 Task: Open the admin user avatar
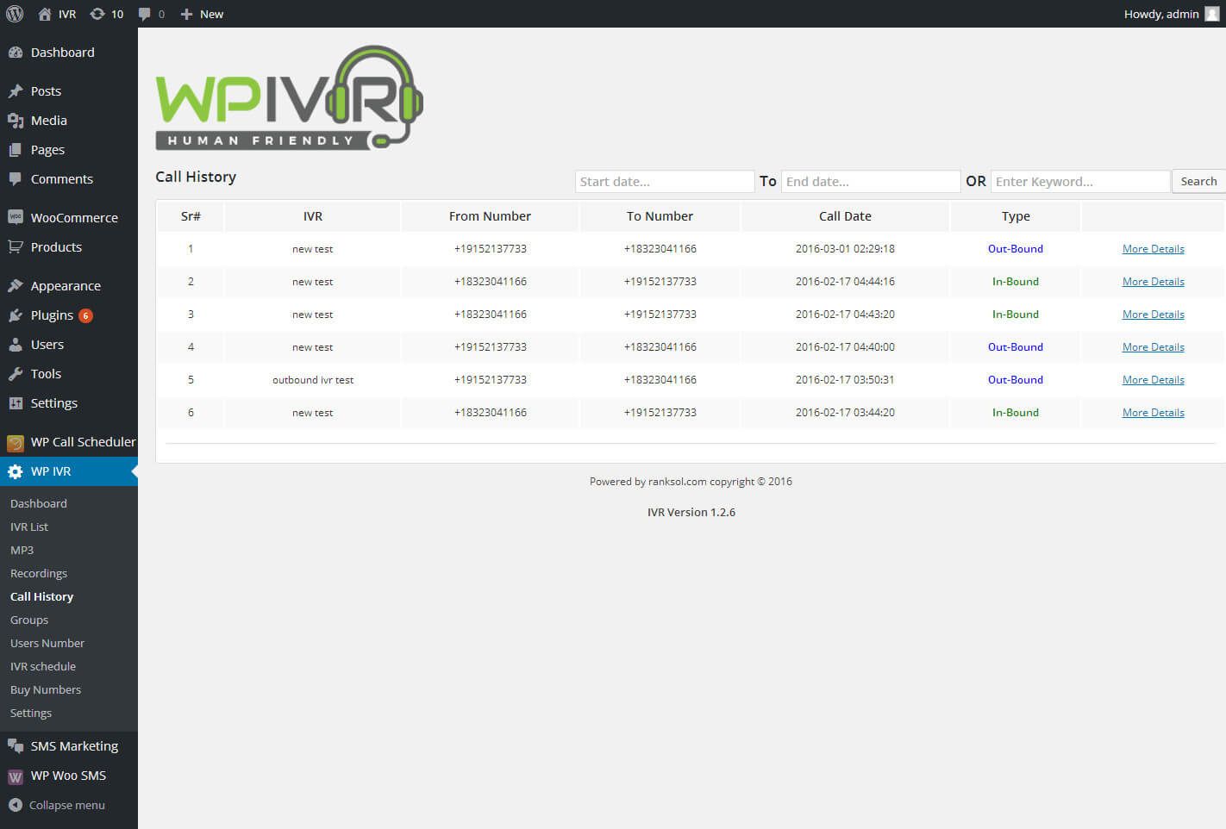point(1212,14)
